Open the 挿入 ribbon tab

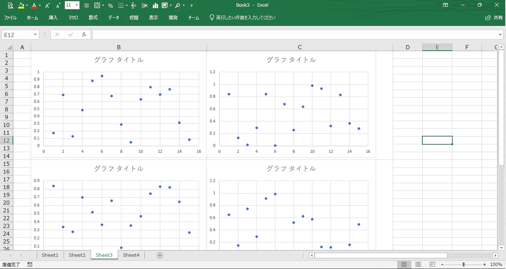tap(53, 17)
